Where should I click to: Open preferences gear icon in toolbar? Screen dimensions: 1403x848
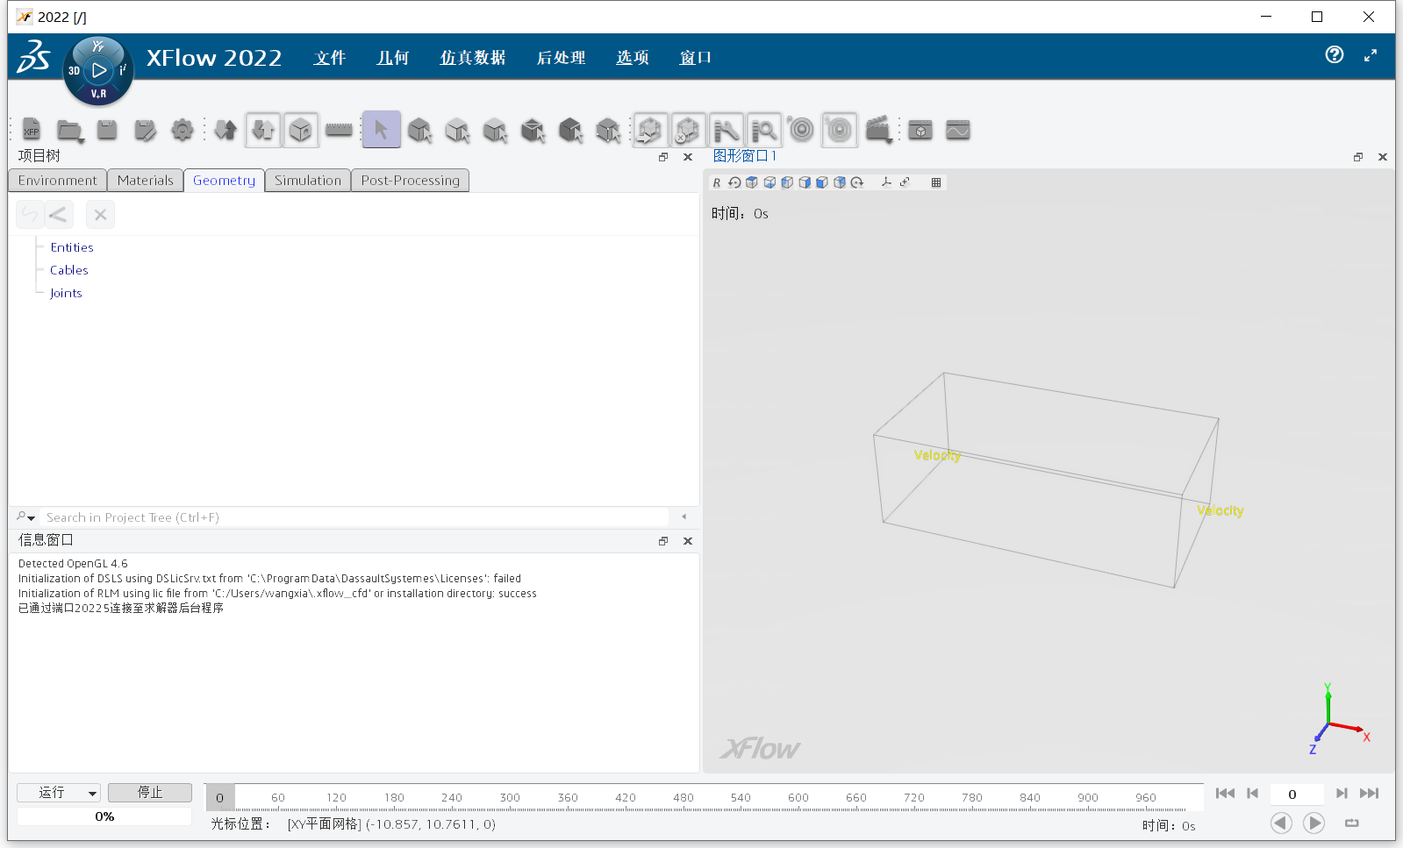coord(183,130)
